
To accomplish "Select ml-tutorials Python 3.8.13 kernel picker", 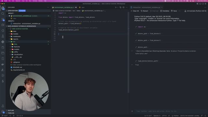I will pos(195,11).
